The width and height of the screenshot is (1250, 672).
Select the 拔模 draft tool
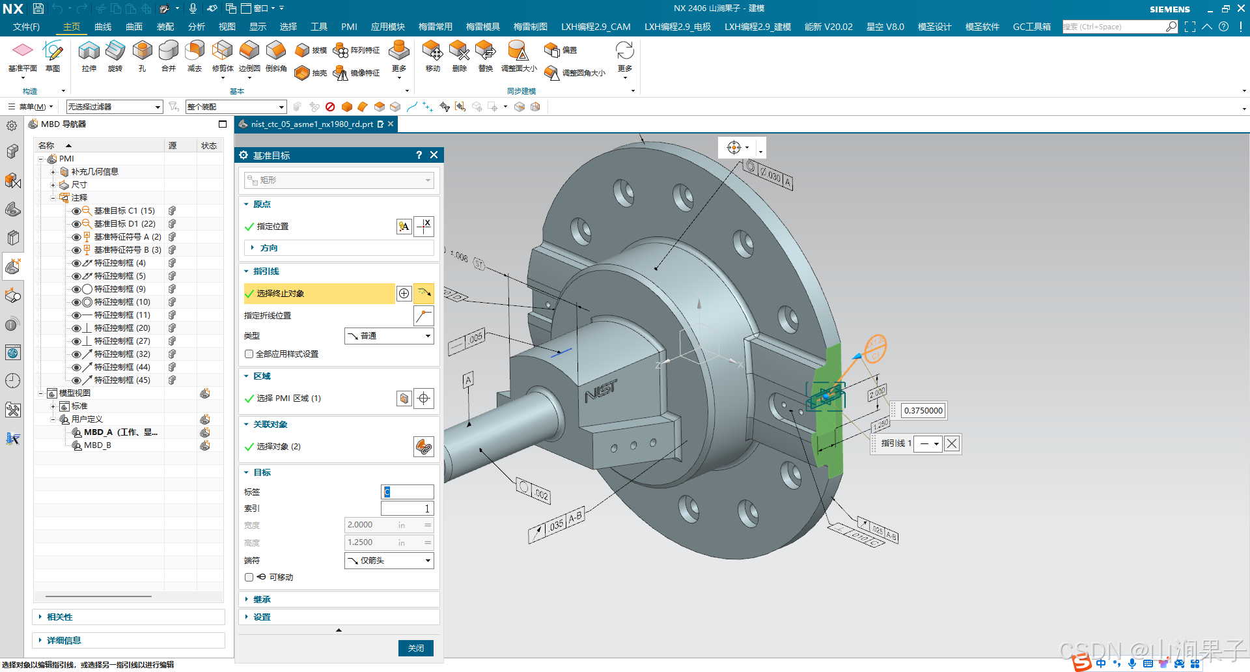[x=311, y=50]
